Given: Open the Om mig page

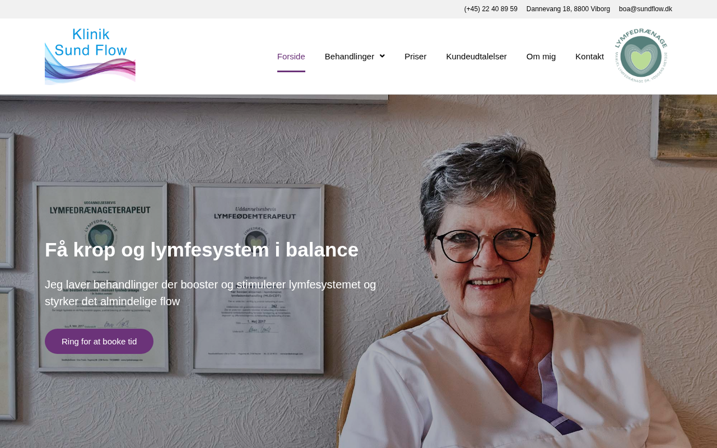Looking at the screenshot, I should pyautogui.click(x=541, y=56).
